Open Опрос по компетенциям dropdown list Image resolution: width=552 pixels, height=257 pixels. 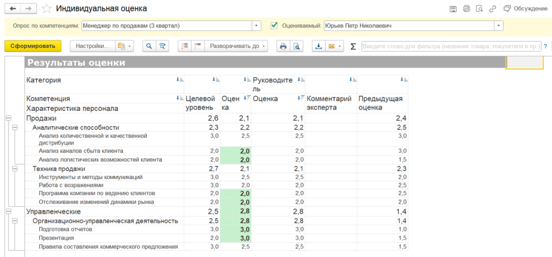(x=257, y=26)
